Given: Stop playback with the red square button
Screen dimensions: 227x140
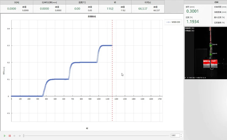Looking at the screenshot, I should [10, 136].
